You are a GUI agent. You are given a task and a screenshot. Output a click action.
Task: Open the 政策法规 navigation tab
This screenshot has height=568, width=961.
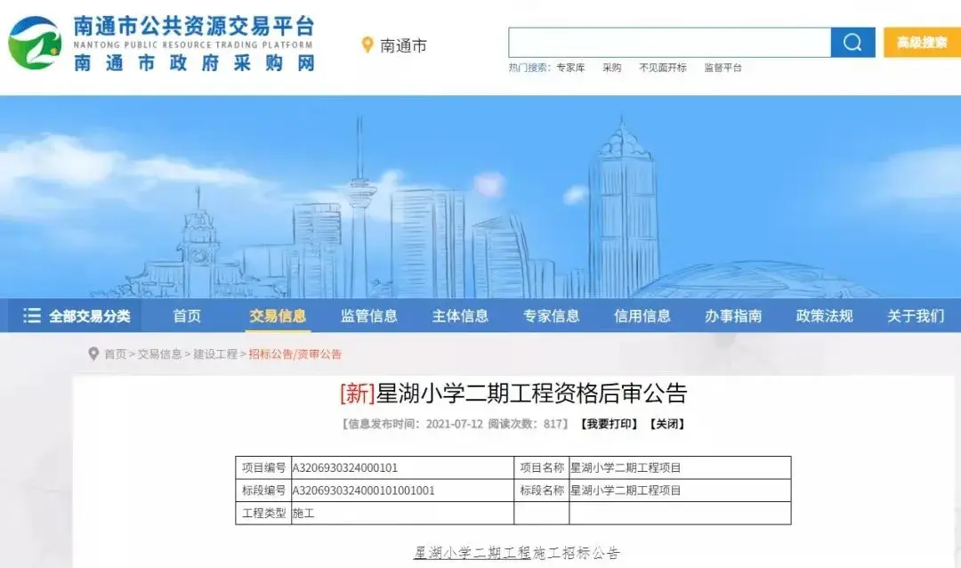coord(824,316)
